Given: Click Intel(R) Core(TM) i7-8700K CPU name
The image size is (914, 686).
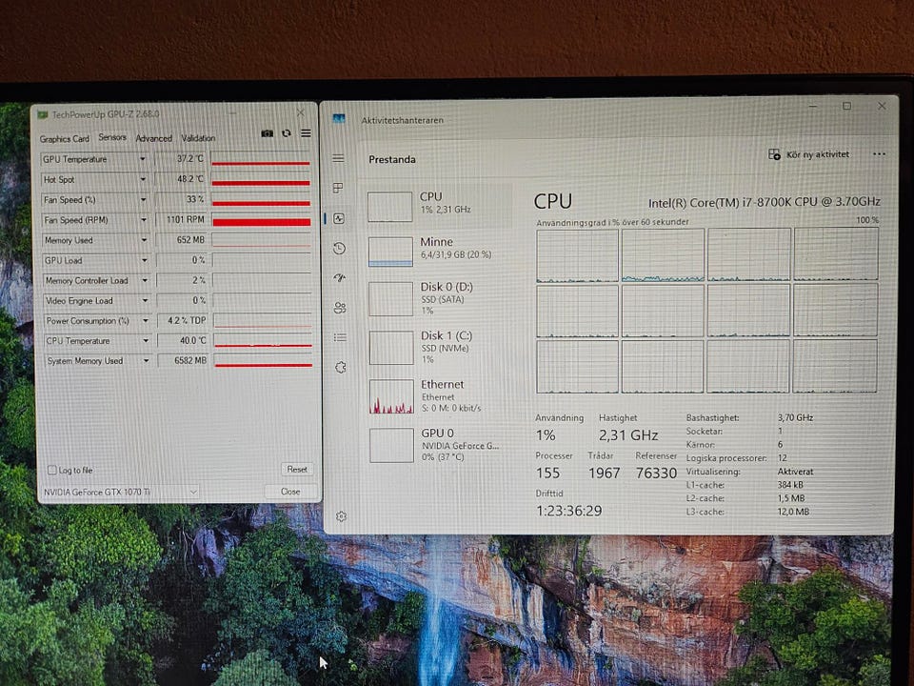Looking at the screenshot, I should (x=765, y=202).
